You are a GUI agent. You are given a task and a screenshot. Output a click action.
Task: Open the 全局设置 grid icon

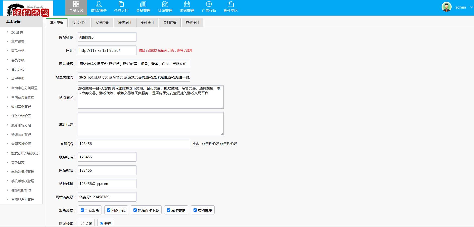point(76,4)
